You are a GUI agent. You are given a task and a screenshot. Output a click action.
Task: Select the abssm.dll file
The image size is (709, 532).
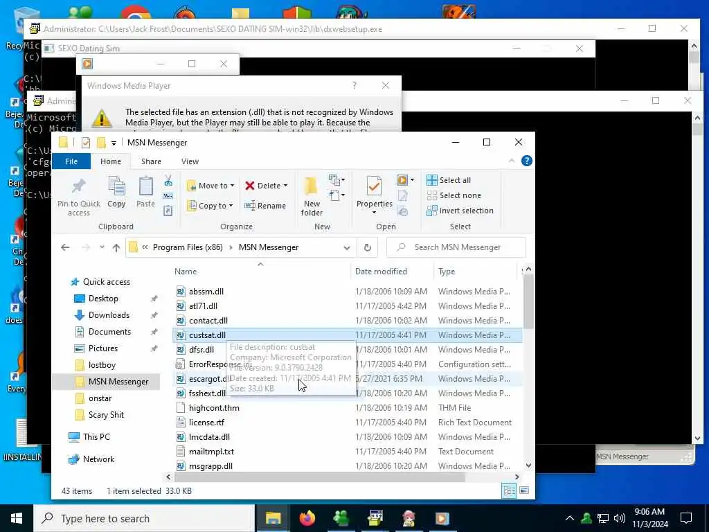pos(206,292)
